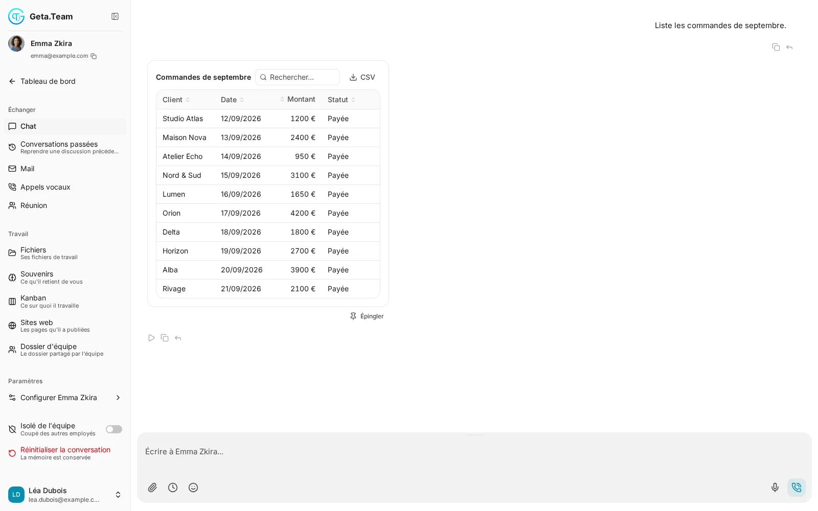Copy the emma@example.com address
Screen dimensions: 818x511
point(94,56)
